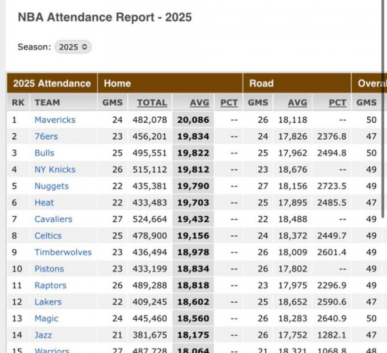Image resolution: width=387 pixels, height=353 pixels.
Task: Open the Nuggets team page
Action: click(x=51, y=186)
